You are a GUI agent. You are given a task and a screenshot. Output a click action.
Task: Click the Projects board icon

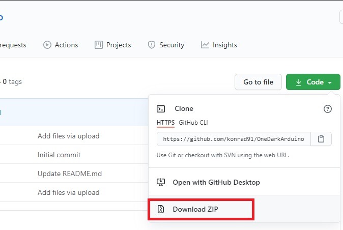(98, 45)
